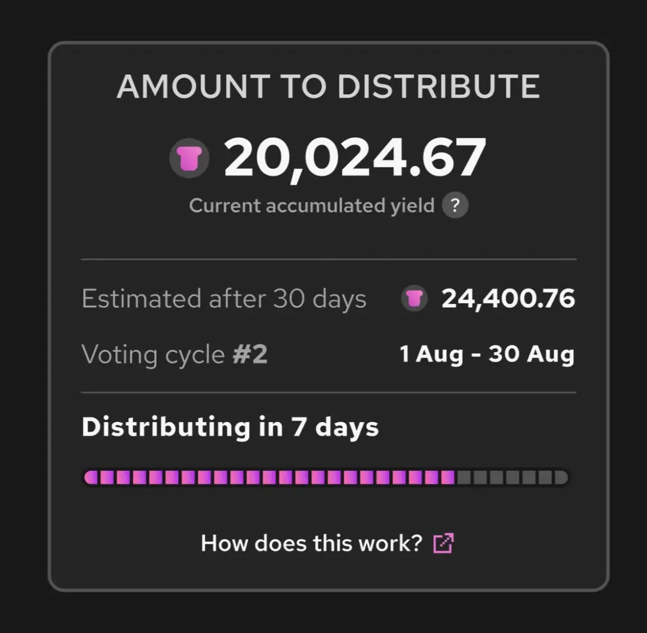Click the middle of the pink progress bar
Screen dimensions: 647x633
[x=269, y=478]
